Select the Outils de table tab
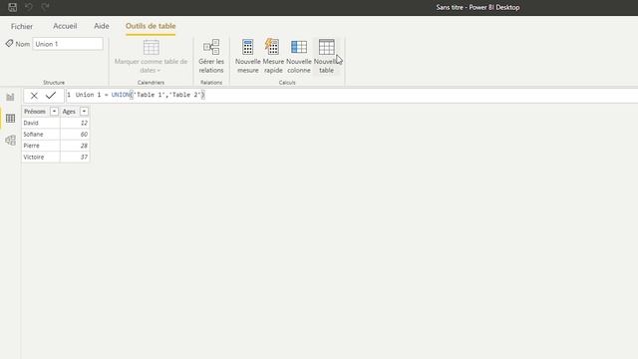638x359 pixels. (x=151, y=26)
